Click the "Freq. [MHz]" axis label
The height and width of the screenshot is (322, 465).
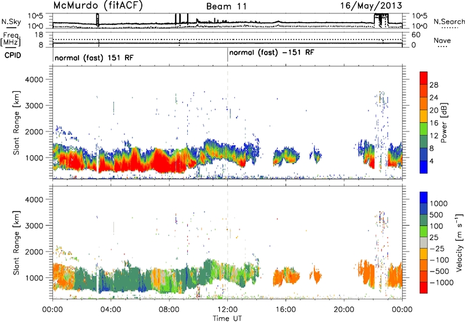10,40
